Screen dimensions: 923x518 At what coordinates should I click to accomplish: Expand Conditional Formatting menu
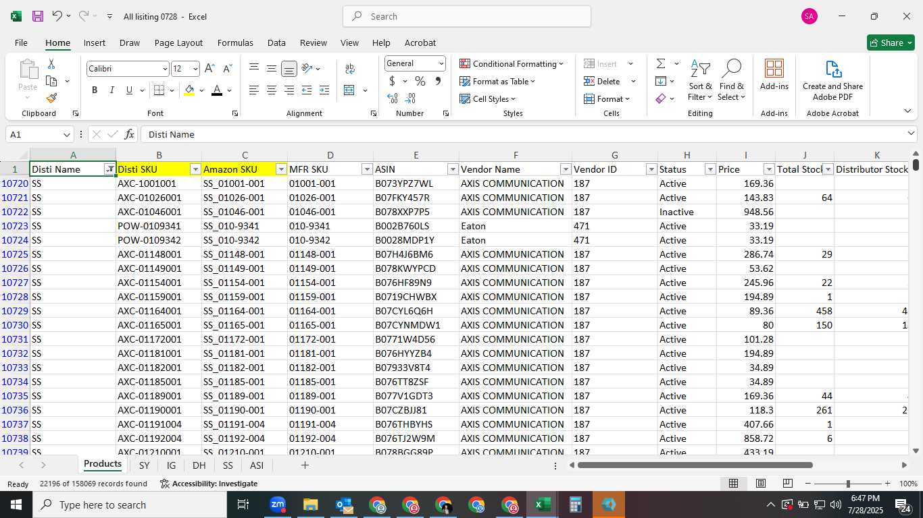(512, 63)
